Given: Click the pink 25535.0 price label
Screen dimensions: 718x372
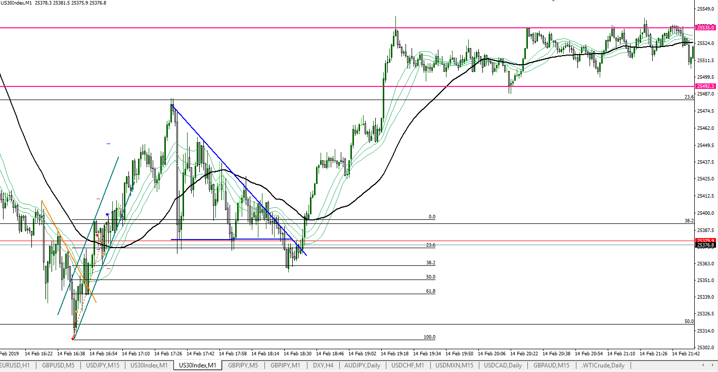Looking at the screenshot, I should [x=705, y=28].
